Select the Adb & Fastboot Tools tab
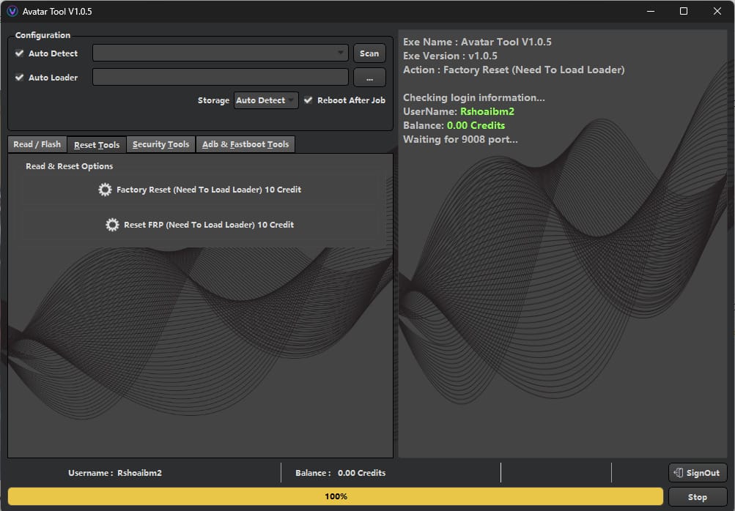 [245, 144]
